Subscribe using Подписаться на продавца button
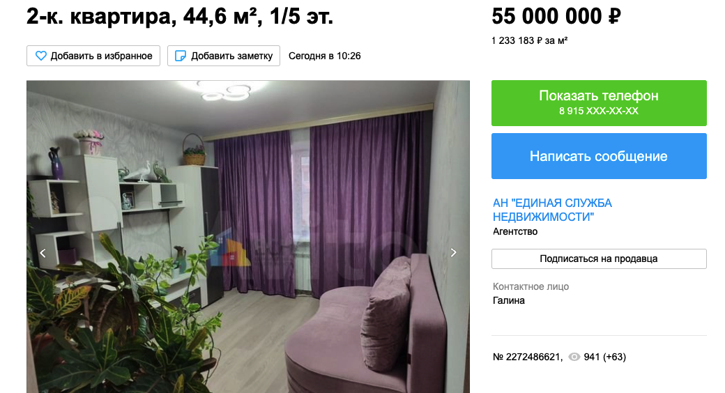The height and width of the screenshot is (393, 725). coord(599,259)
